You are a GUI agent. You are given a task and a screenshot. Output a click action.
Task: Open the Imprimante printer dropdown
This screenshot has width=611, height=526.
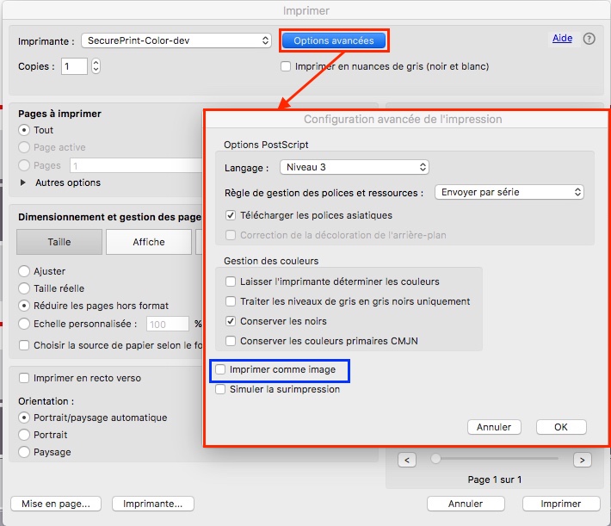pyautogui.click(x=176, y=40)
